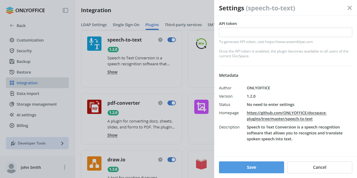Click the Settings (speech-to-text) panel title
This screenshot has height=178, width=357.
tap(257, 8)
